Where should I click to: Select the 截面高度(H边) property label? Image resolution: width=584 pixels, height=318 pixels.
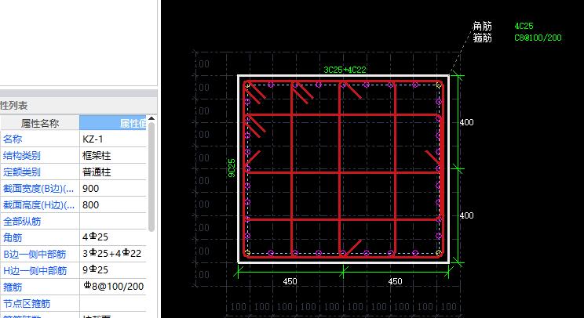40,204
